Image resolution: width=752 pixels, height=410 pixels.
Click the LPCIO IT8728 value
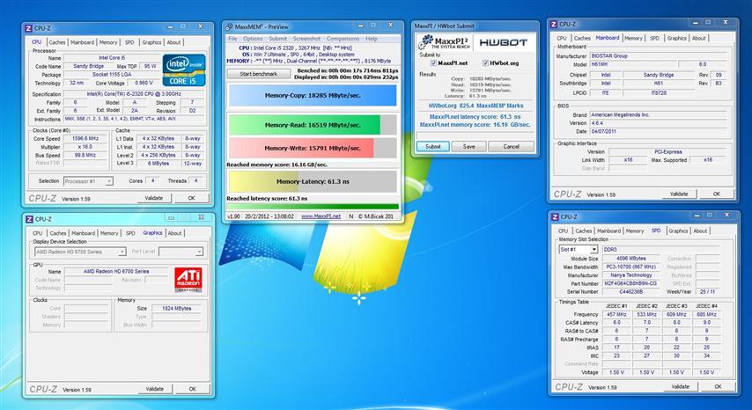click(660, 93)
